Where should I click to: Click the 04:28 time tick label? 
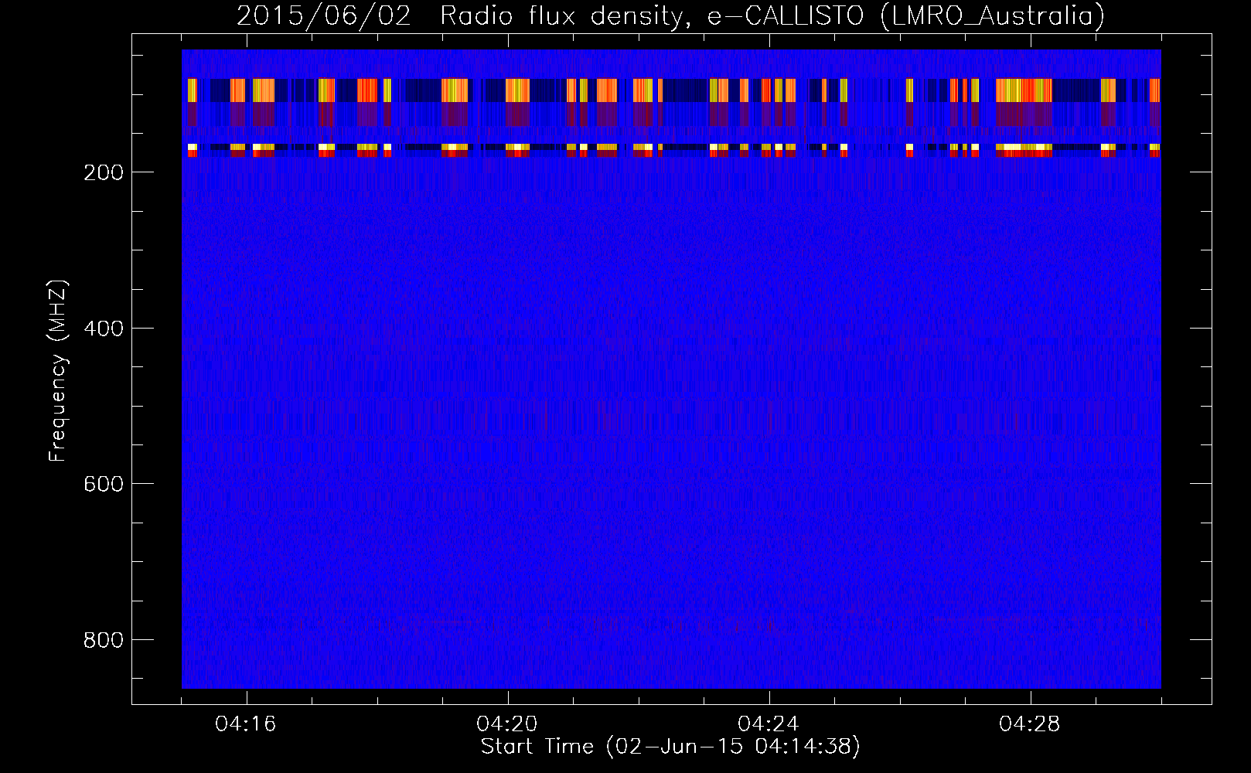click(x=1030, y=724)
